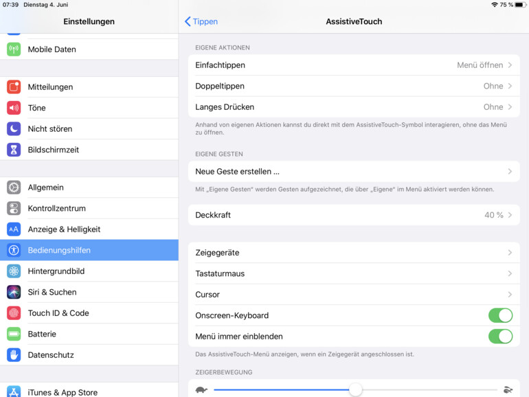Open Zeigegeräte row chevron
Screen dimensions: 529x397
coord(510,253)
